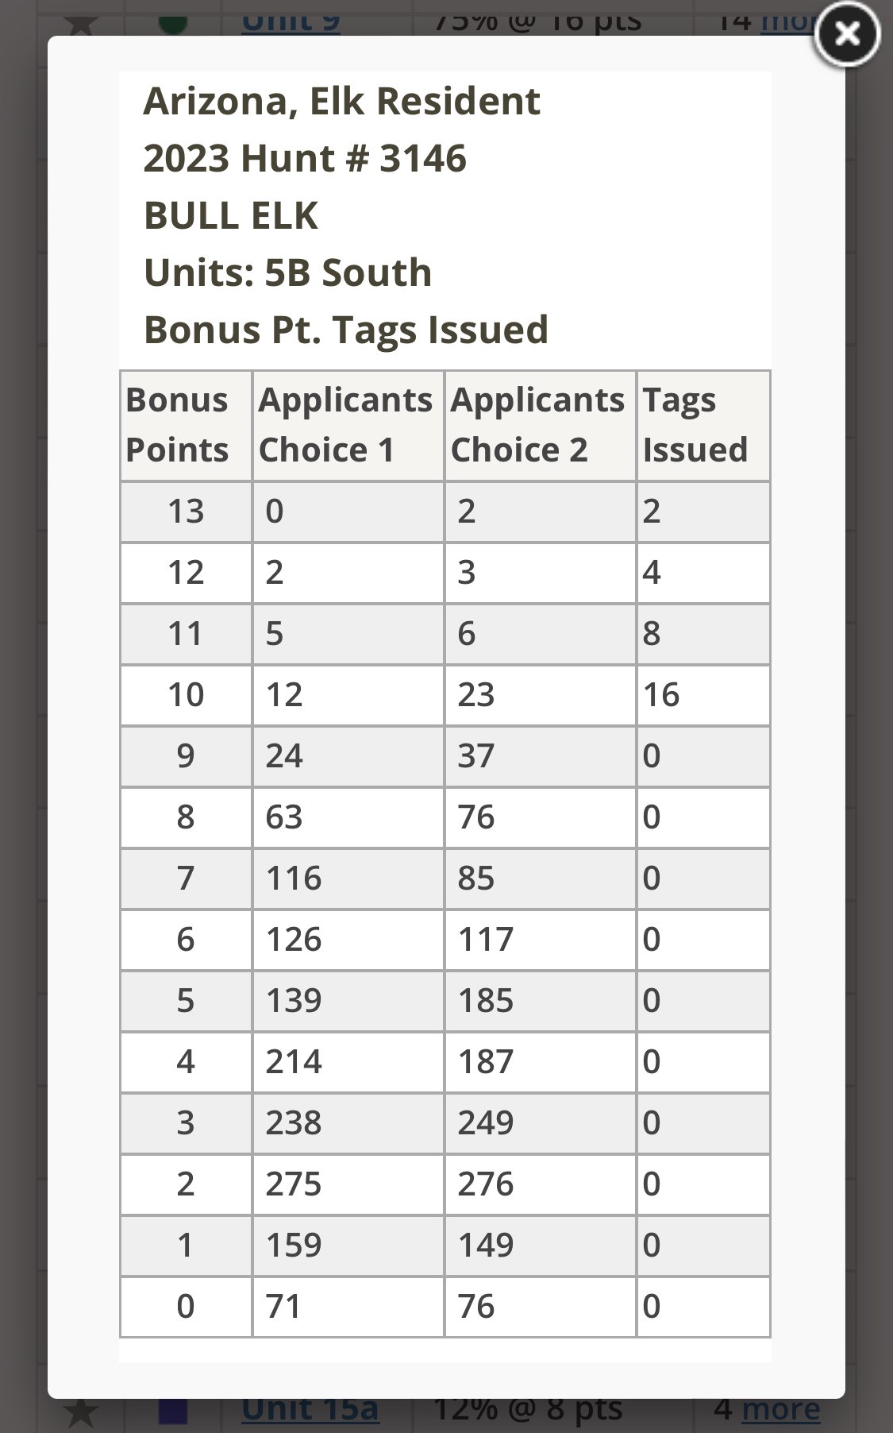Click the 13 bonus points row cell
This screenshot has width=893, height=1433.
186,512
